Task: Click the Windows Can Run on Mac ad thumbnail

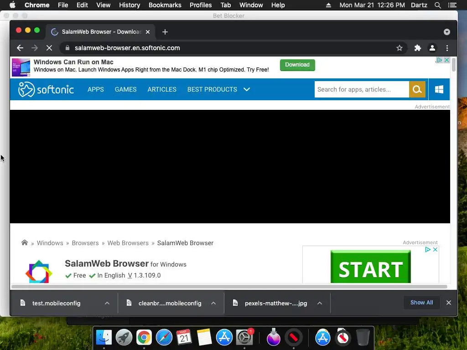Action: (21, 67)
